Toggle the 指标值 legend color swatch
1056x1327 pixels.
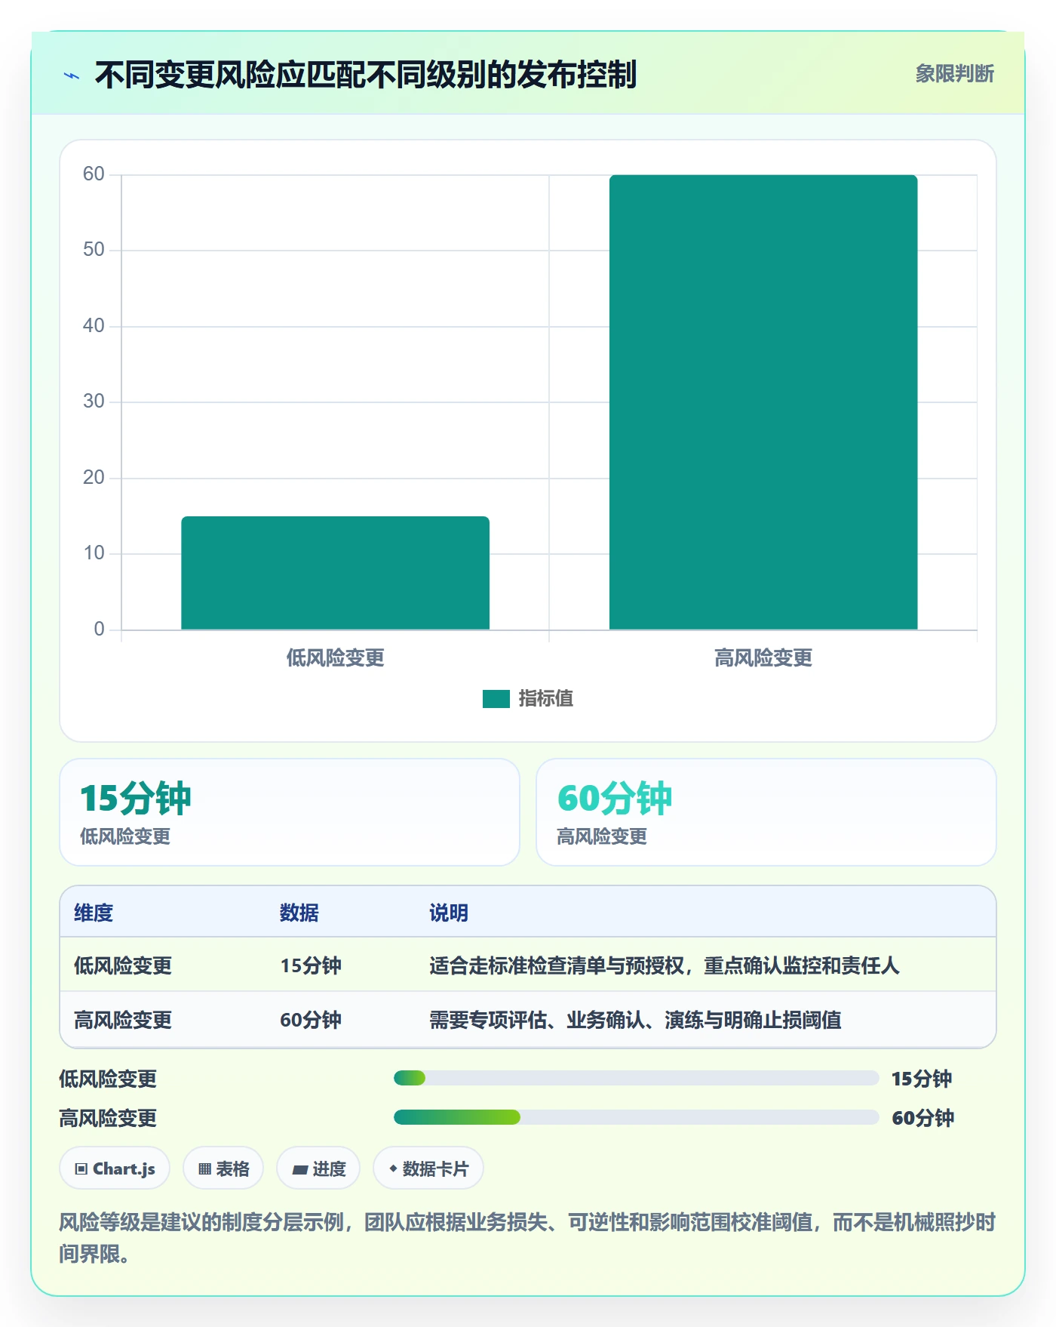[x=496, y=699]
